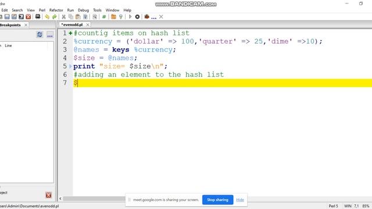372x209 pixels.
Task: Click the brown debug toolbar icon
Action: pyautogui.click(x=147, y=17)
